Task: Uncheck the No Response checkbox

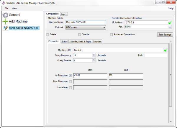Action: pos(70,76)
